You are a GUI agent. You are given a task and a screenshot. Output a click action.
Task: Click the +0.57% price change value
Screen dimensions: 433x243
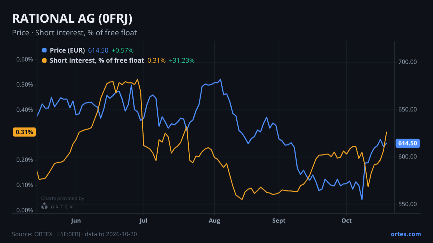[123, 50]
